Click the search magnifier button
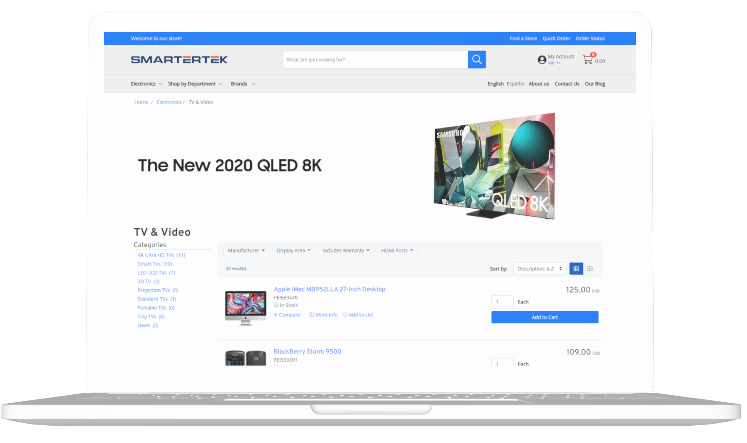Image resolution: width=747 pixels, height=443 pixels. point(477,60)
